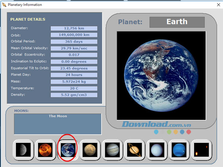Select The Moon in moons list
Screen dimensions: 223x167
click(58, 116)
